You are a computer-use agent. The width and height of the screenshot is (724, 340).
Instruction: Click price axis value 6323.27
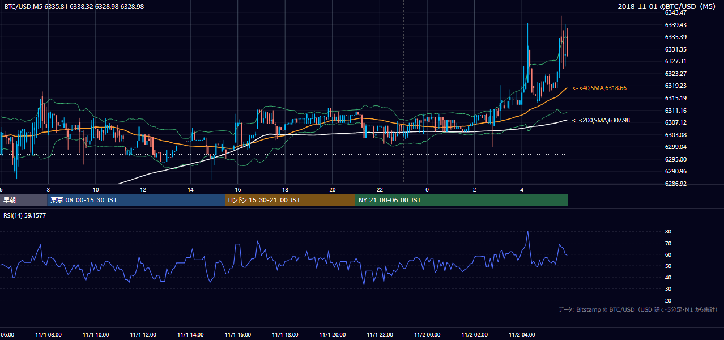coord(675,74)
